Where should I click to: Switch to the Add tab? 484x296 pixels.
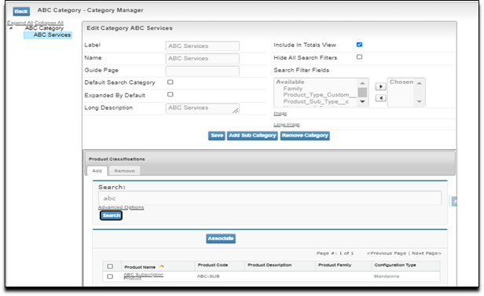click(x=97, y=171)
